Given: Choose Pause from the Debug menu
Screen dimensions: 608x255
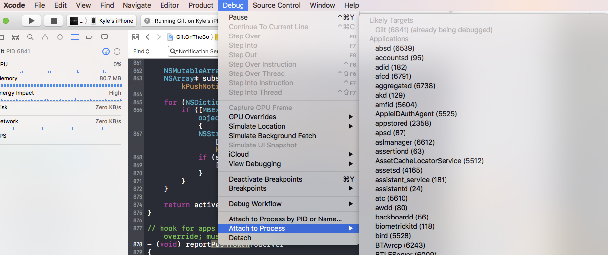Looking at the screenshot, I should pyautogui.click(x=288, y=17).
